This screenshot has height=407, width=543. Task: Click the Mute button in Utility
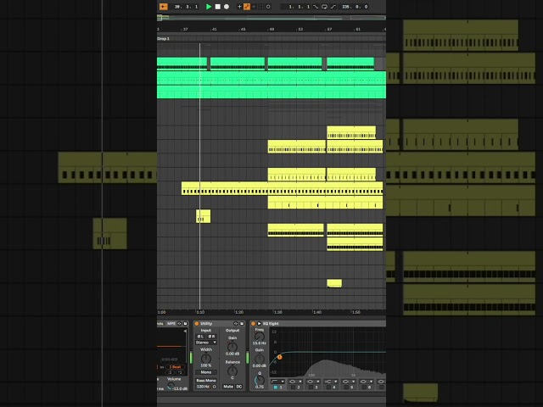click(228, 387)
